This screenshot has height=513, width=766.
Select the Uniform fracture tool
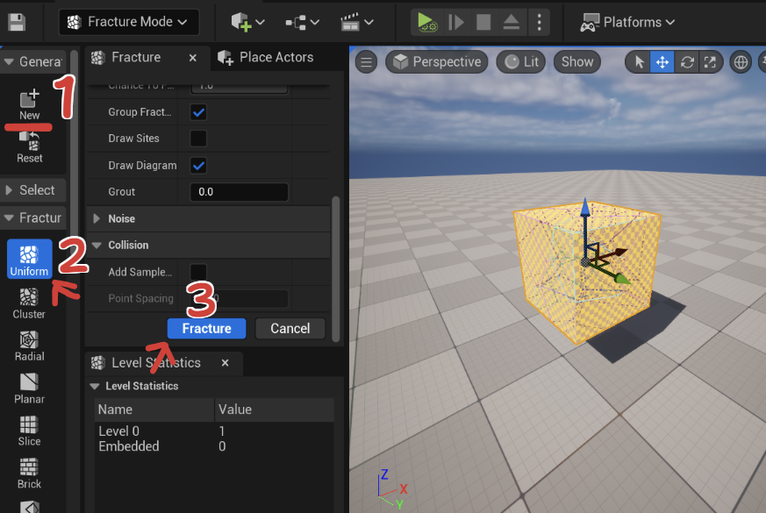click(x=29, y=259)
